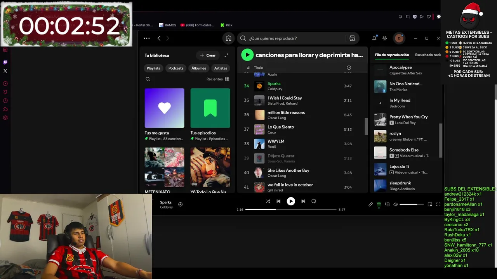Click the Twitch icon in browser sidebar
Viewport: 497px width, 279px height.
(x=5, y=62)
